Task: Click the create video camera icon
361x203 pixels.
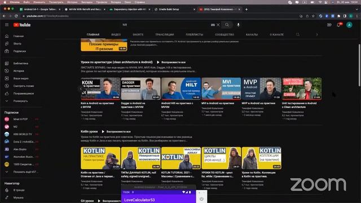Action: pyautogui.click(x=329, y=25)
